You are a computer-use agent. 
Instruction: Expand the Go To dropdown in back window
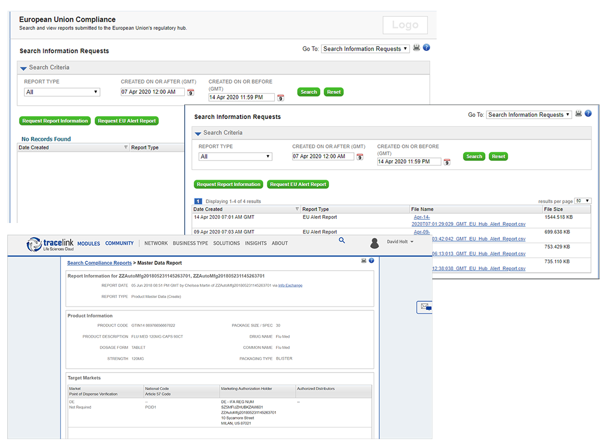click(x=365, y=49)
